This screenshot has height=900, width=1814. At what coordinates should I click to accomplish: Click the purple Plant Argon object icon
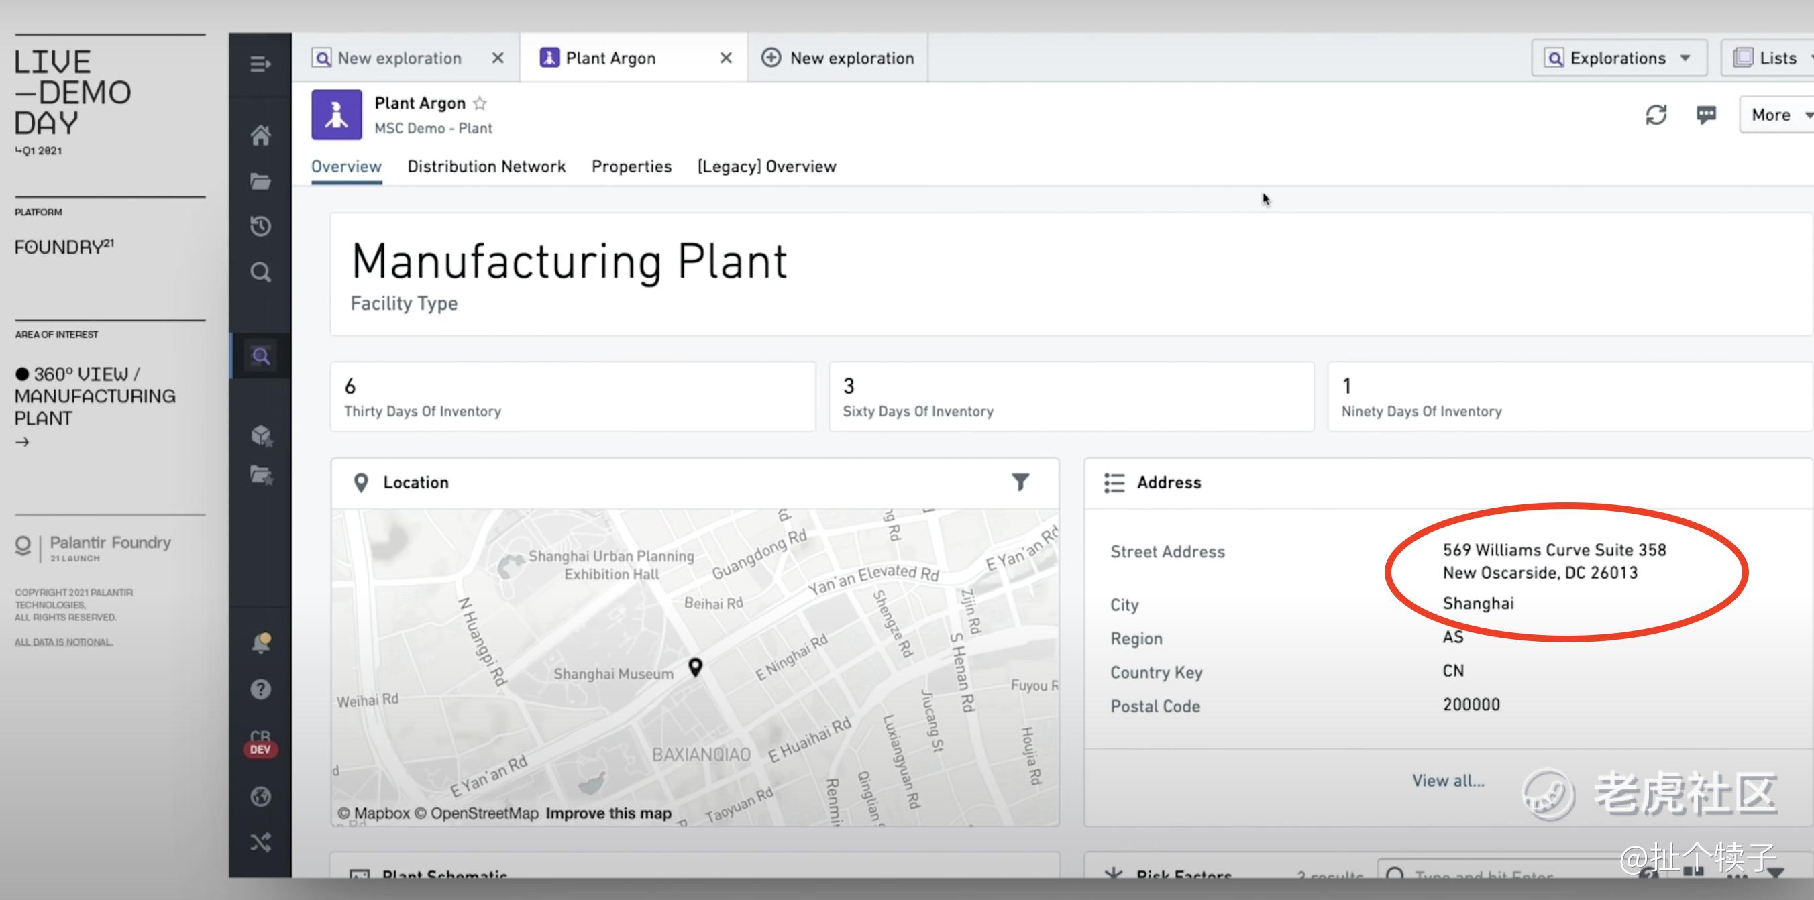point(337,114)
